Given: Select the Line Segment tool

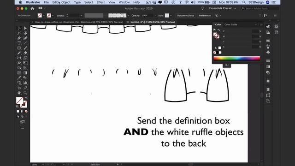Looking at the screenshot, I should [25, 43].
